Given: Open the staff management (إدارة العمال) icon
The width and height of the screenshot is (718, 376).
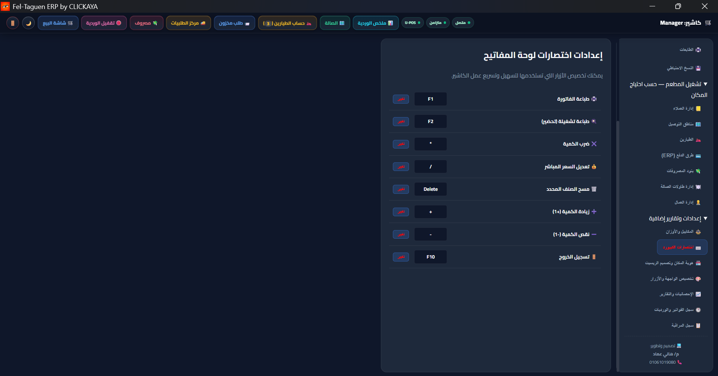Looking at the screenshot, I should 698,202.
